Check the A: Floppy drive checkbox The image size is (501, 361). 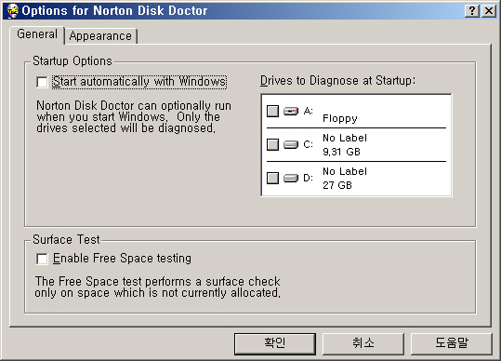(272, 111)
